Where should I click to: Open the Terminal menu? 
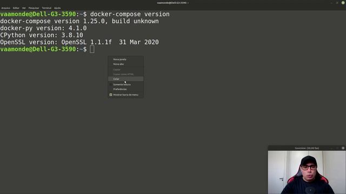pos(46,8)
